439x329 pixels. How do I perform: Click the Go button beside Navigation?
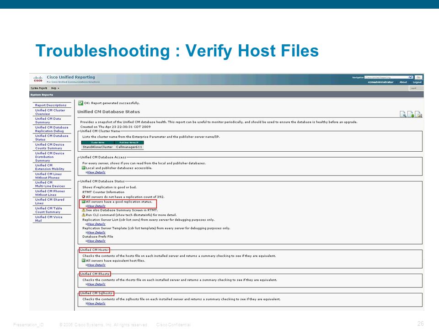(x=418, y=77)
